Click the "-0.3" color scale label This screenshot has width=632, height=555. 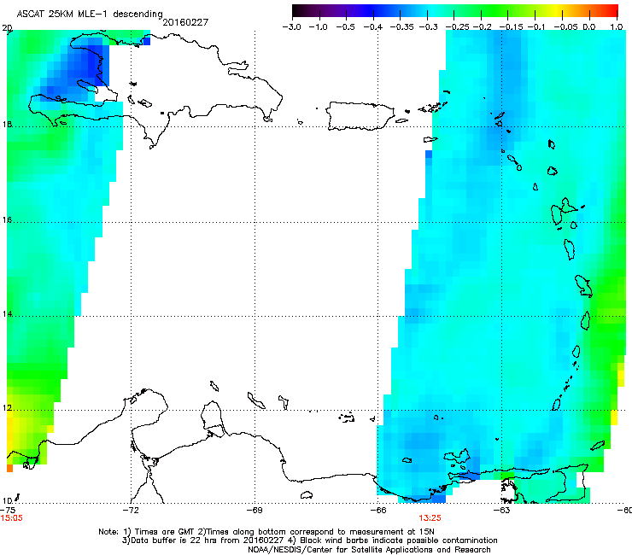(428, 27)
